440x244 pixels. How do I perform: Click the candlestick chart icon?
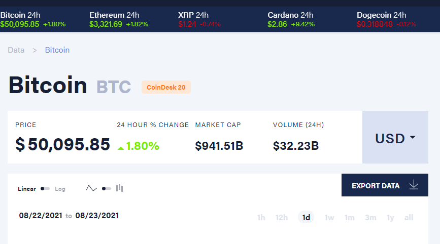(x=120, y=188)
